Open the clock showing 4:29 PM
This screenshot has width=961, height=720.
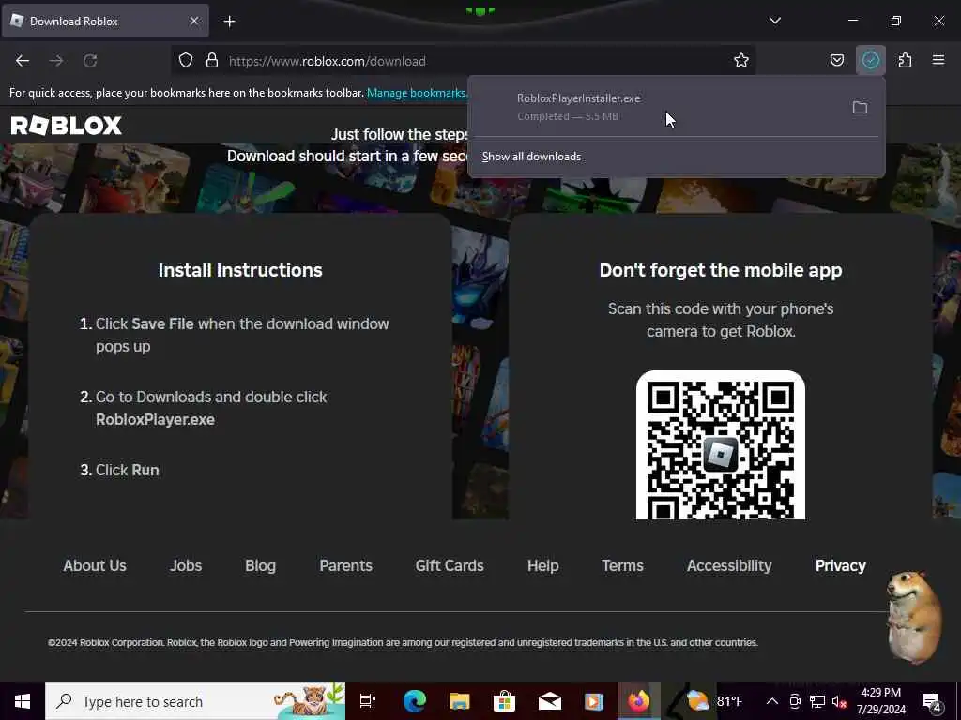tap(880, 701)
